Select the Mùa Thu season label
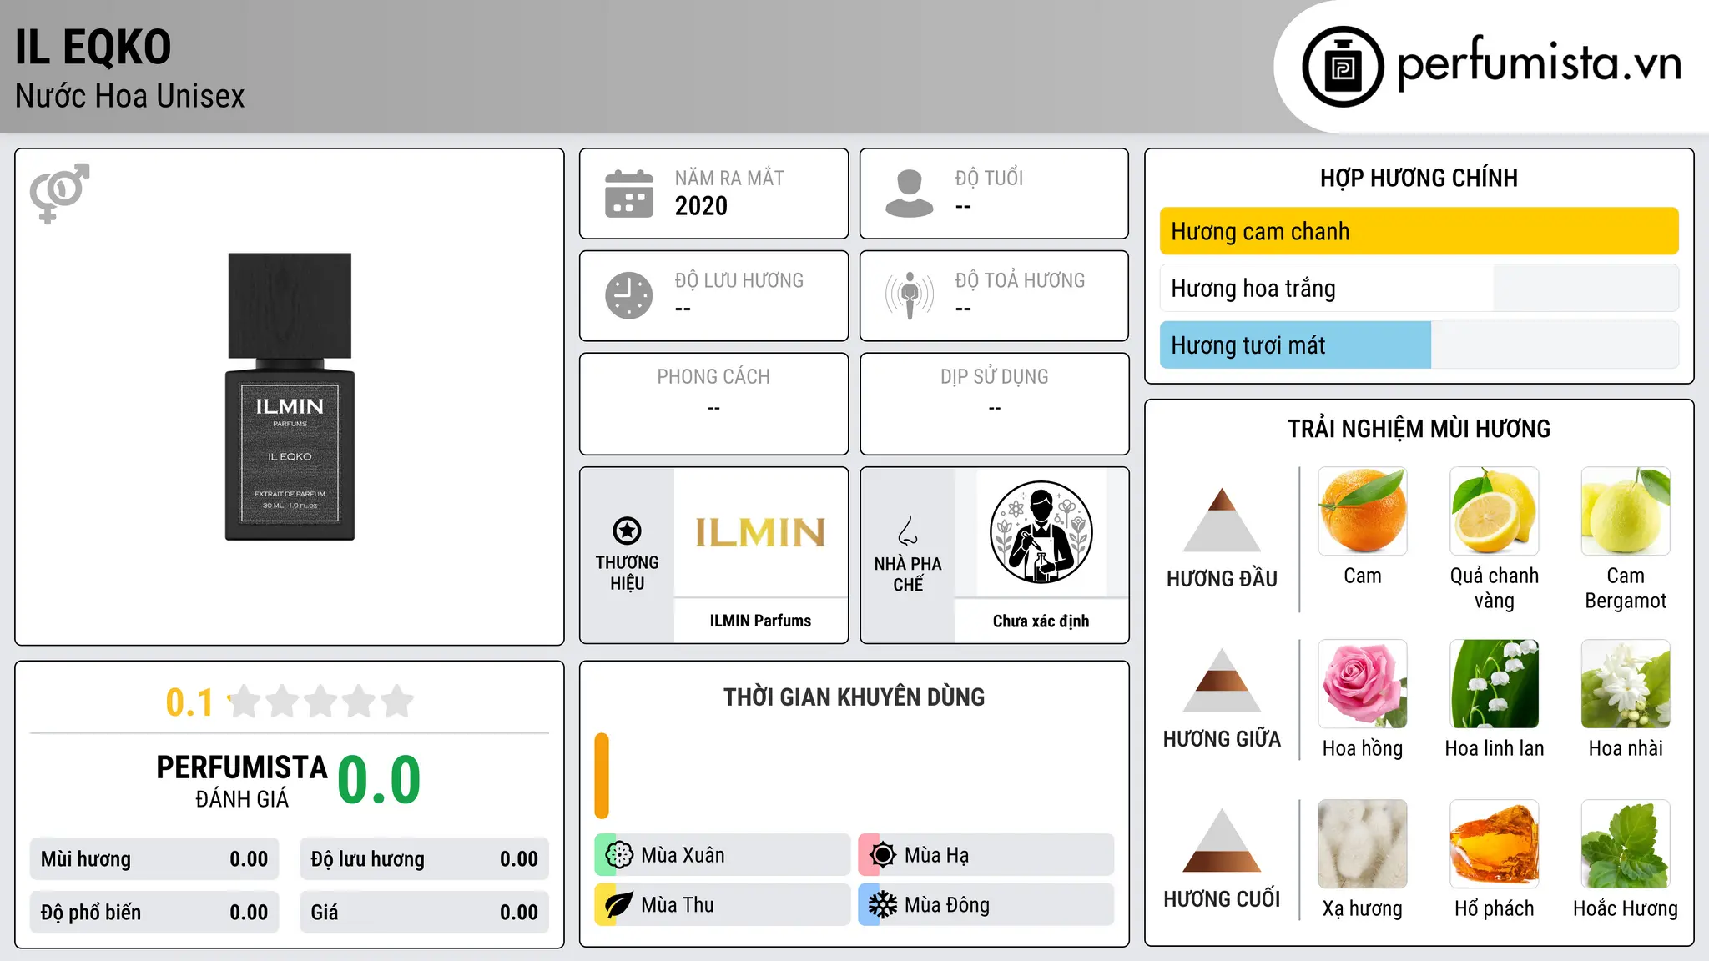 pyautogui.click(x=678, y=905)
